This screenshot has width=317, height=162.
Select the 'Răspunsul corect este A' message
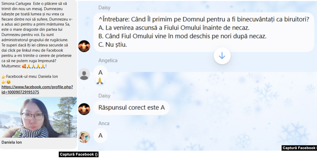(131, 107)
